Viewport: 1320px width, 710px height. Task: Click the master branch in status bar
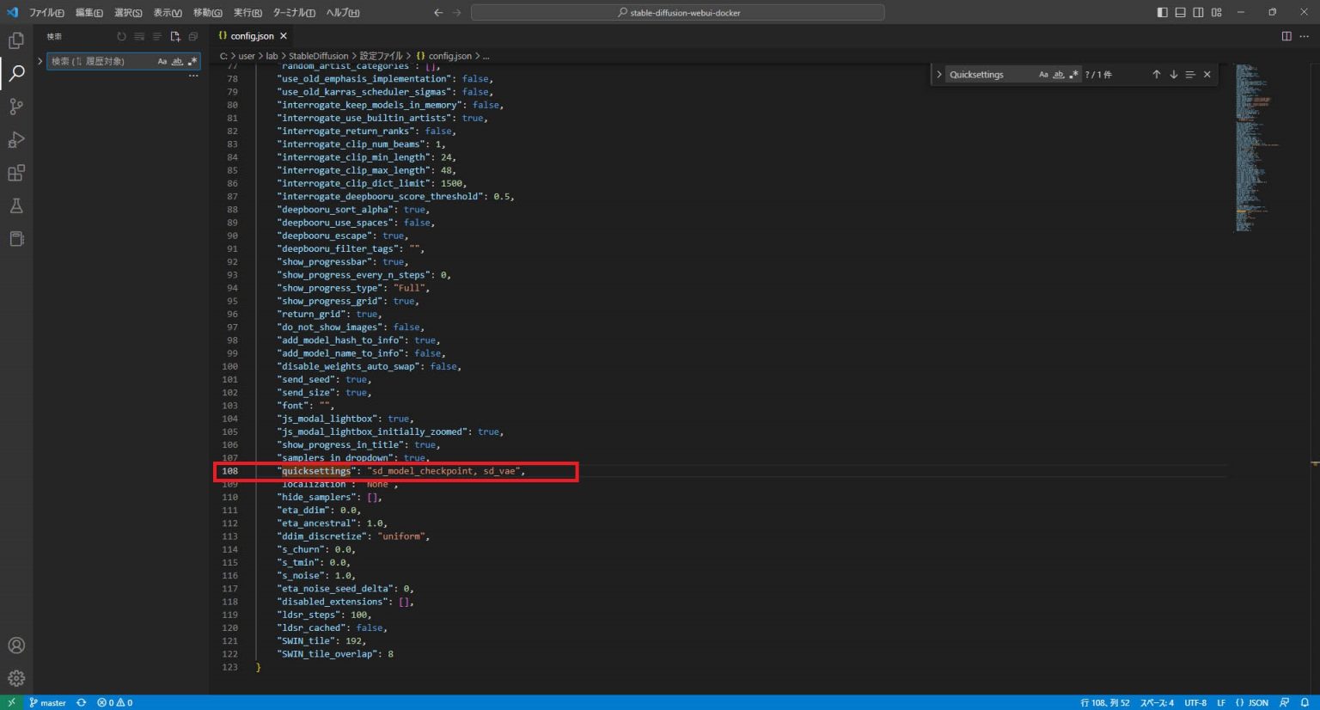[x=47, y=702]
